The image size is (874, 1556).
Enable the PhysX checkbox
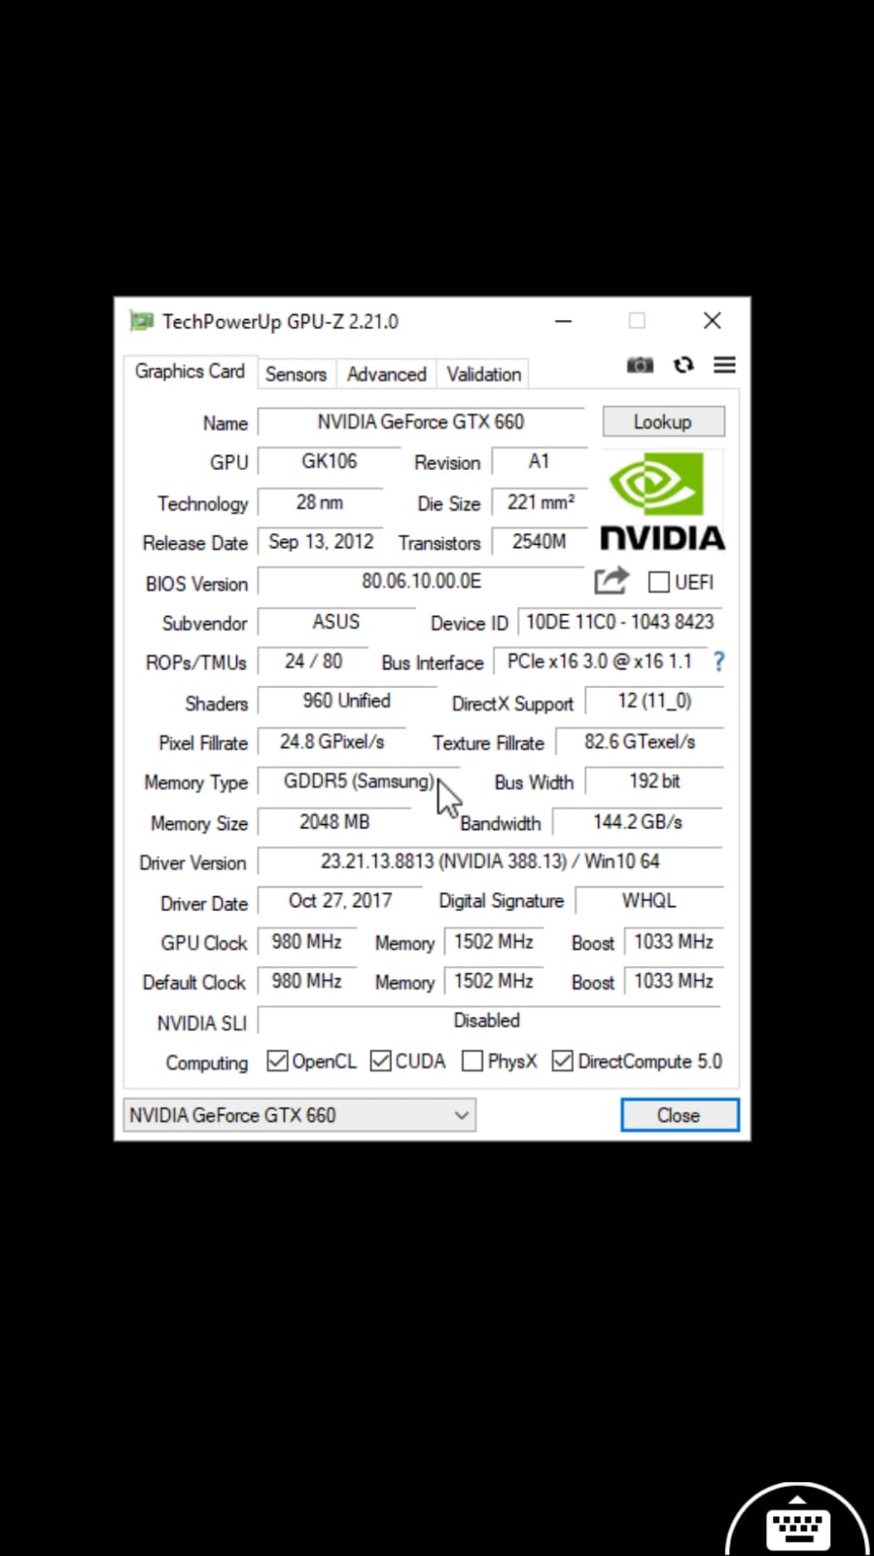[472, 1061]
